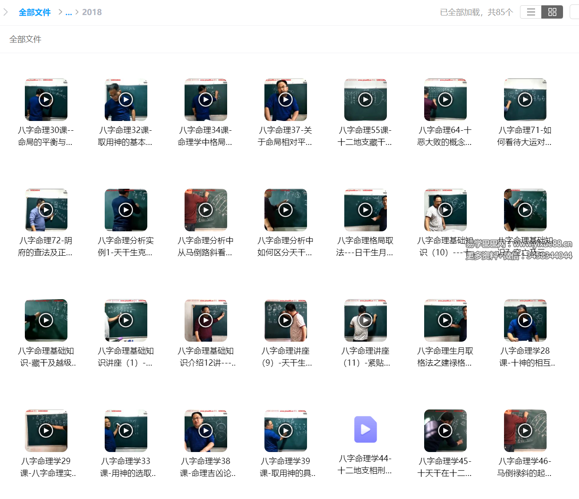Open 八字命理学44 十二地支相刑 purple video file icon
The width and height of the screenshot is (579, 499).
366,429
